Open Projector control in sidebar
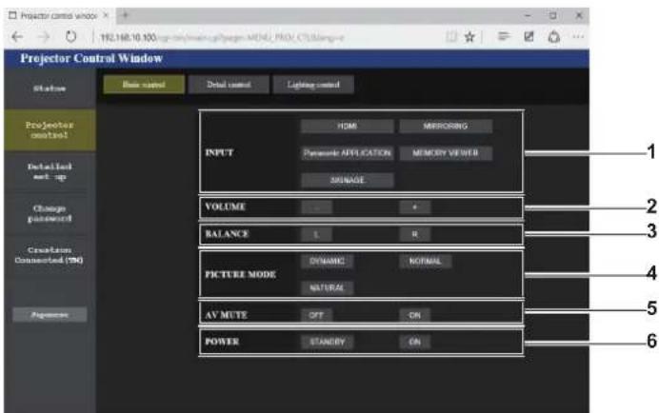659x413 pixels. tap(50, 129)
